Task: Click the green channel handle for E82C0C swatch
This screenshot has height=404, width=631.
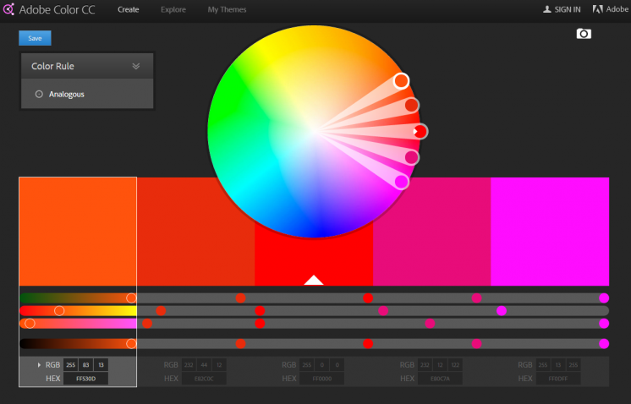Action: tap(161, 311)
